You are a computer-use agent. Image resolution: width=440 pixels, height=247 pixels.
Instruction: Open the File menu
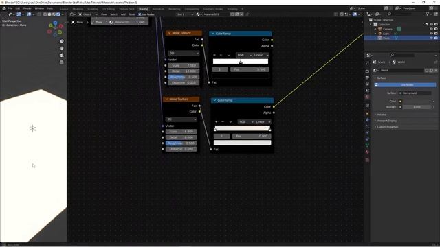pos(10,8)
